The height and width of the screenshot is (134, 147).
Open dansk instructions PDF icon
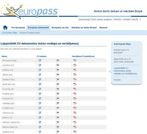click(x=75, y=75)
